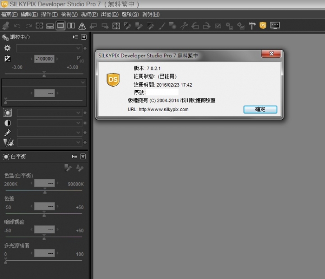Open the contrast half-circle preset dropdown

[49, 123]
